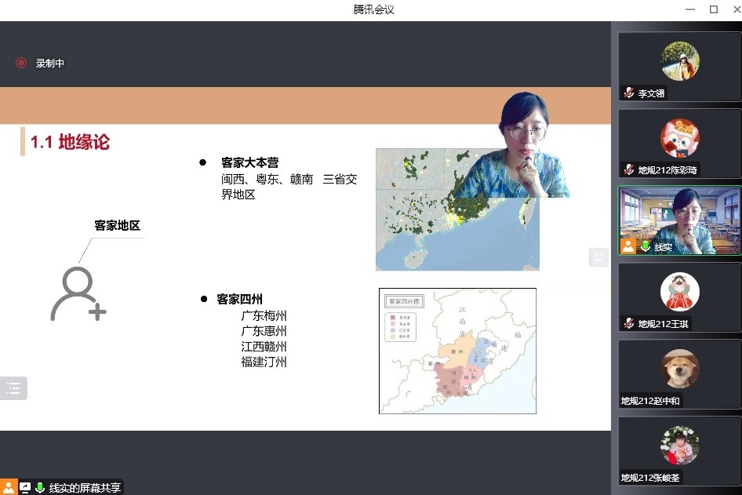Click green microphone icon beside 线实的屏幕共享
742x495 pixels.
point(40,488)
